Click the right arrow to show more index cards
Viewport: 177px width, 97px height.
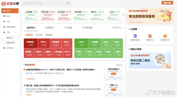[123, 15]
